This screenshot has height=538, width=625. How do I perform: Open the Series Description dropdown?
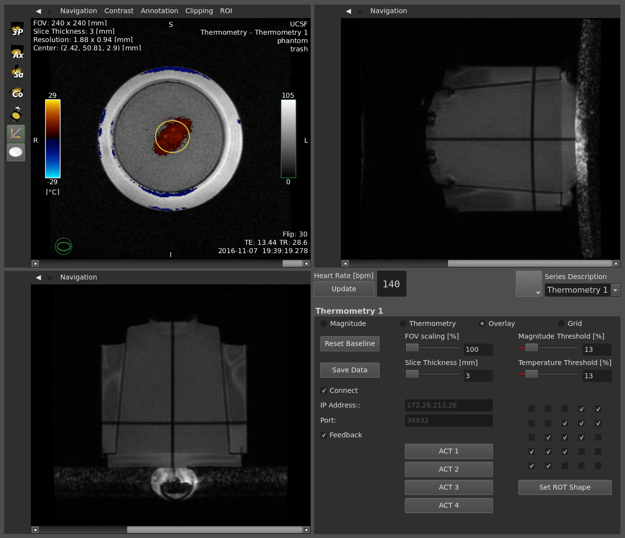pos(582,290)
